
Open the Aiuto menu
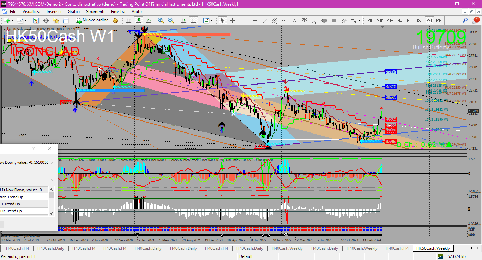point(137,12)
